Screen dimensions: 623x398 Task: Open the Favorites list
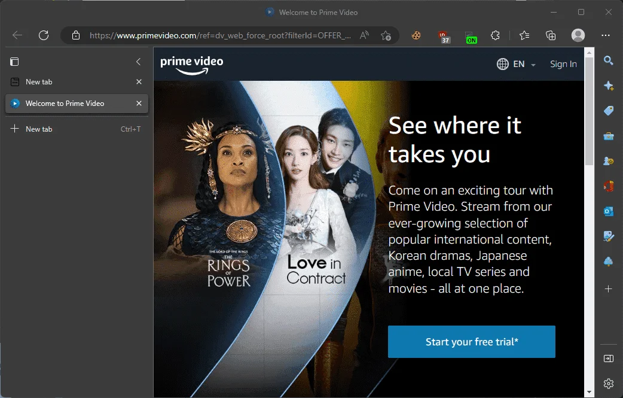(524, 35)
